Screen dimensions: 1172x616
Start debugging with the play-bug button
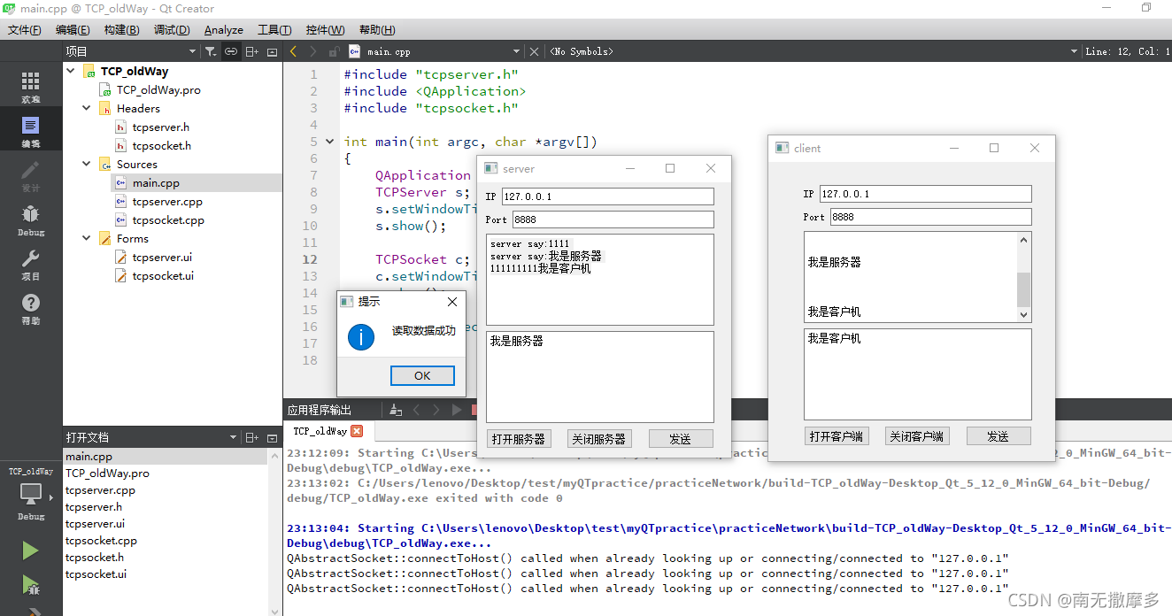tap(31, 584)
